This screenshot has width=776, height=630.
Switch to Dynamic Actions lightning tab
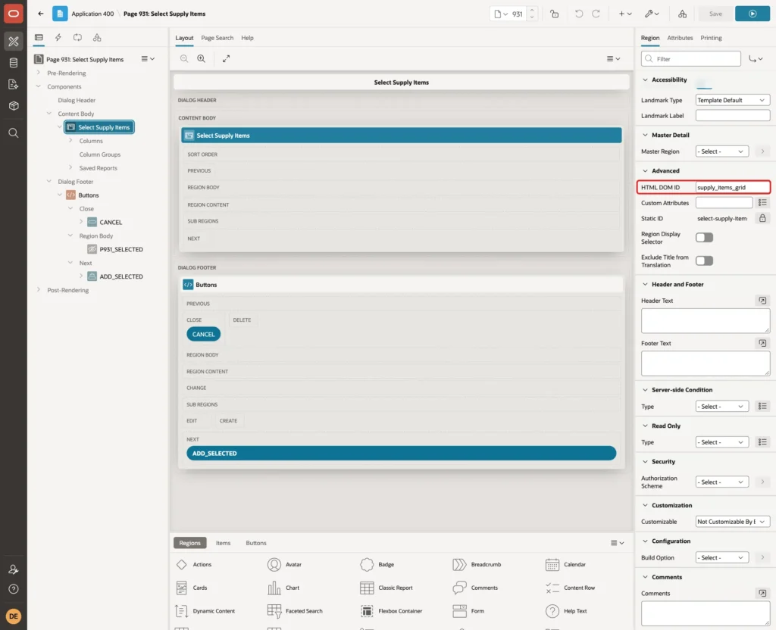click(x=58, y=38)
